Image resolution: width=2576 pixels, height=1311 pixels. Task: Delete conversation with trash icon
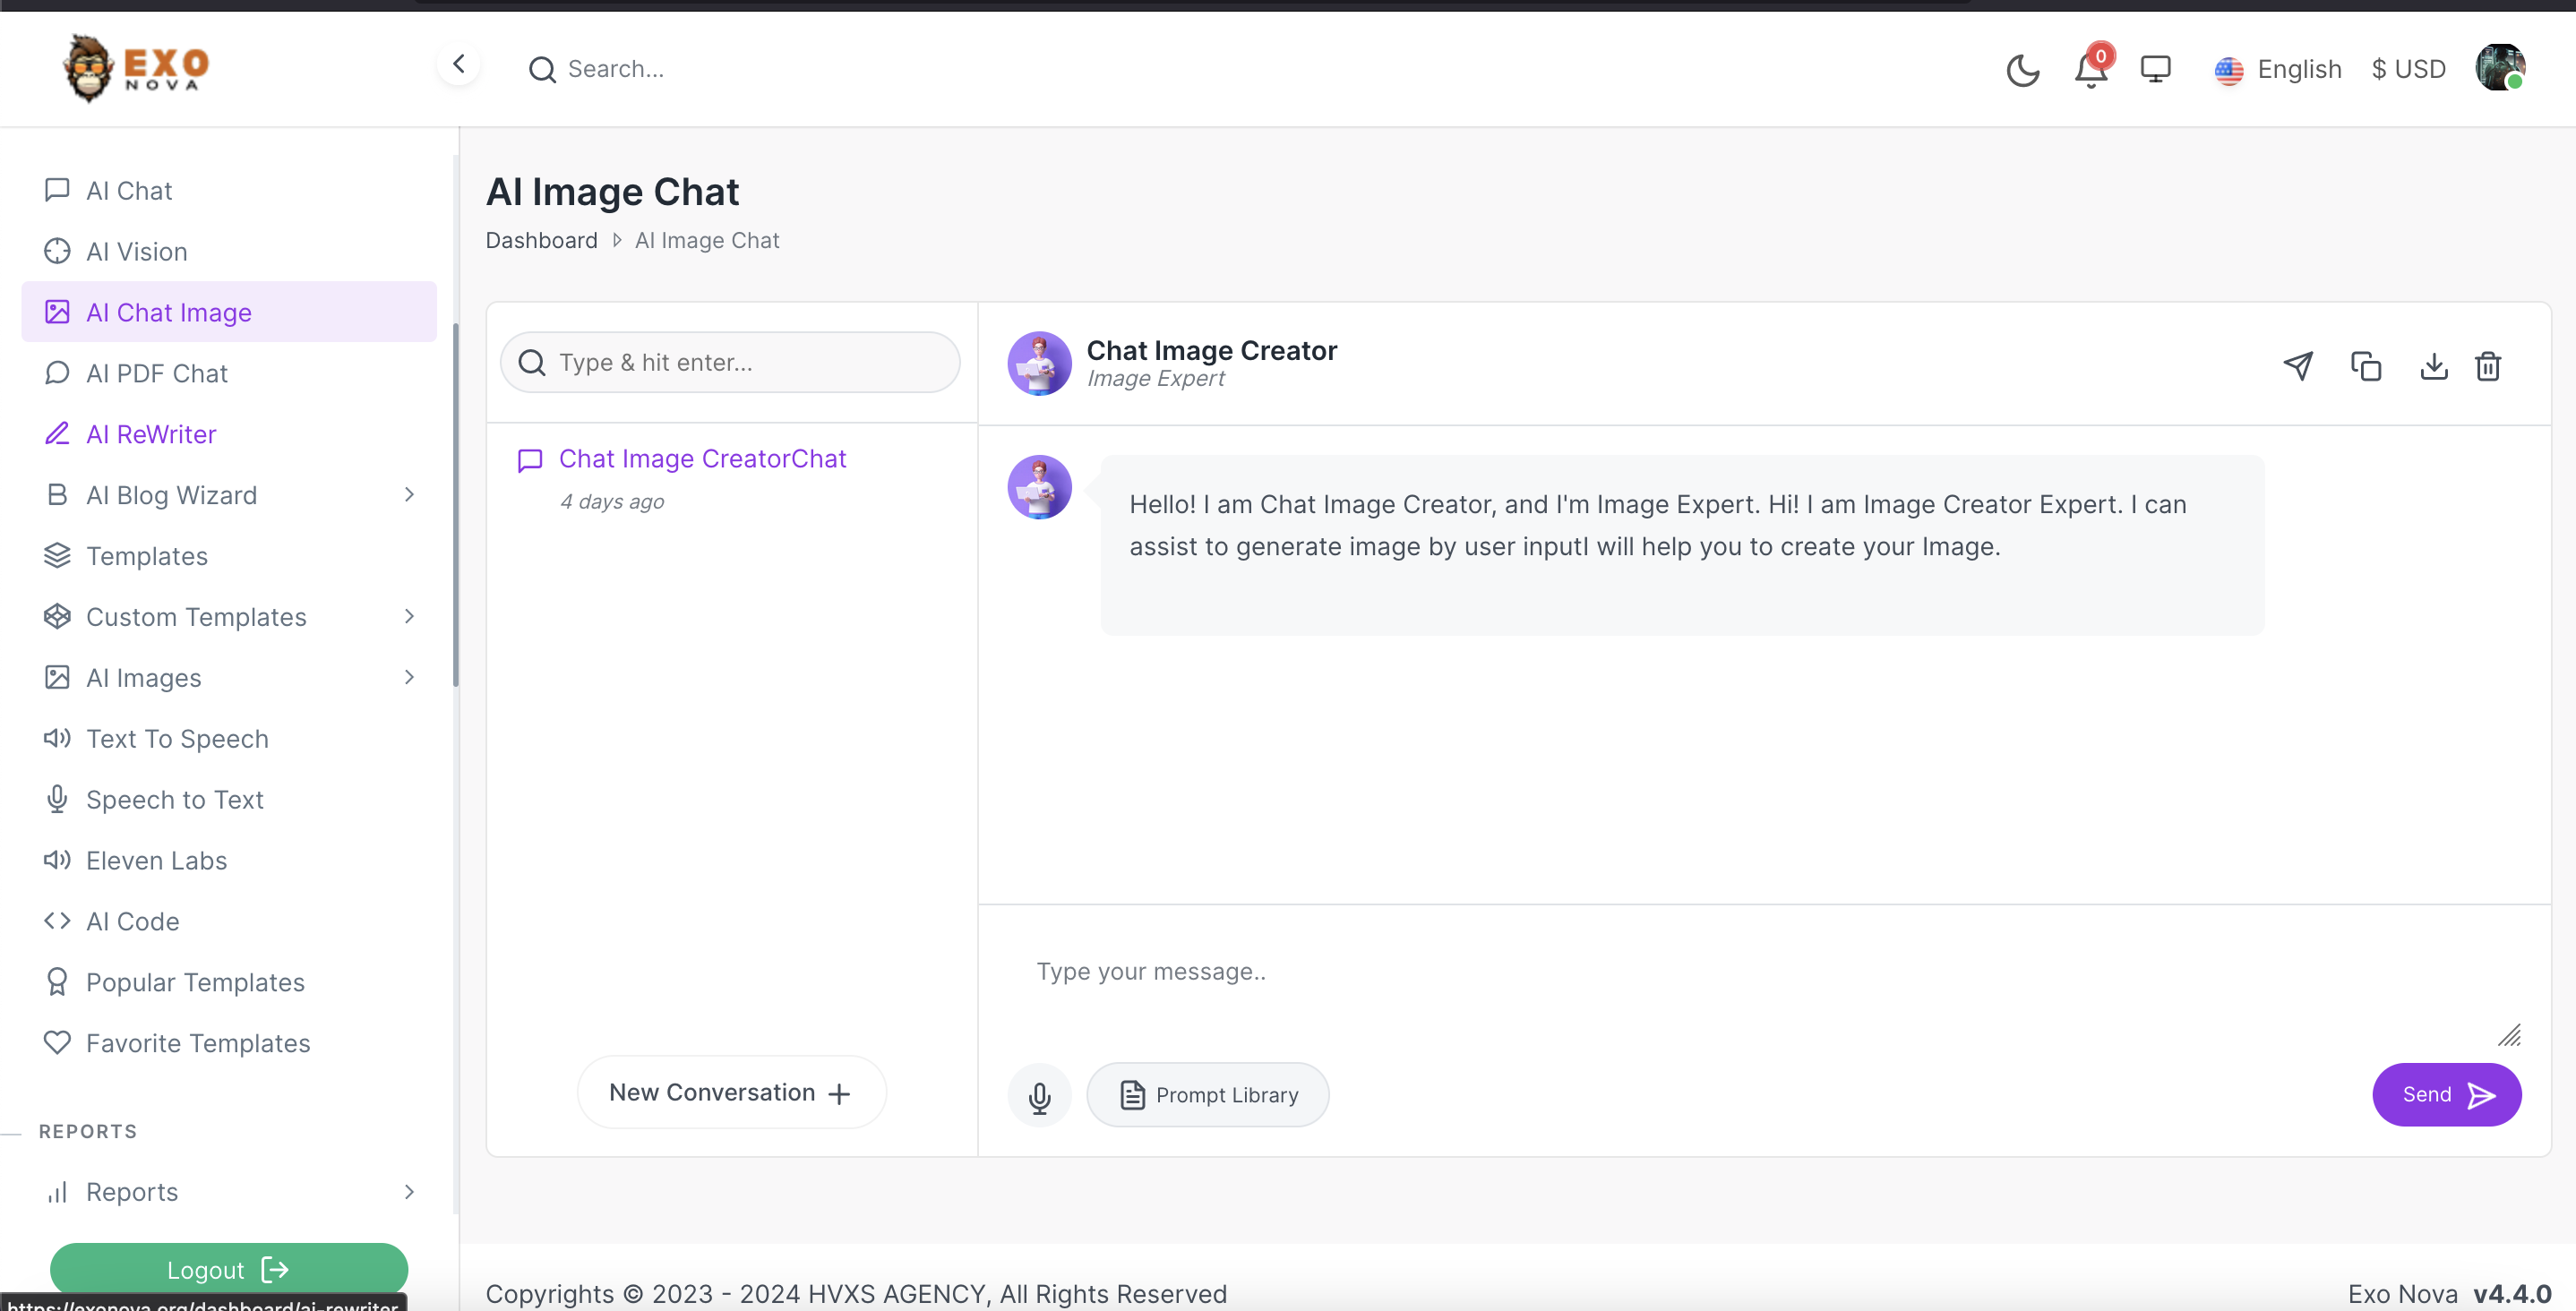tap(2488, 366)
